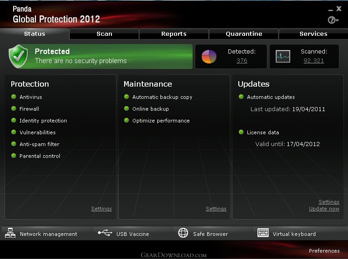Viewport: 348px width, 259px height.
Task: Open Preferences at the bottom right
Action: pyautogui.click(x=324, y=251)
